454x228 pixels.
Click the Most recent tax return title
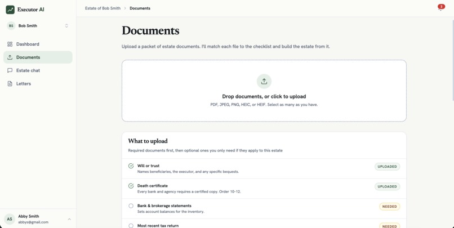pyautogui.click(x=158, y=226)
